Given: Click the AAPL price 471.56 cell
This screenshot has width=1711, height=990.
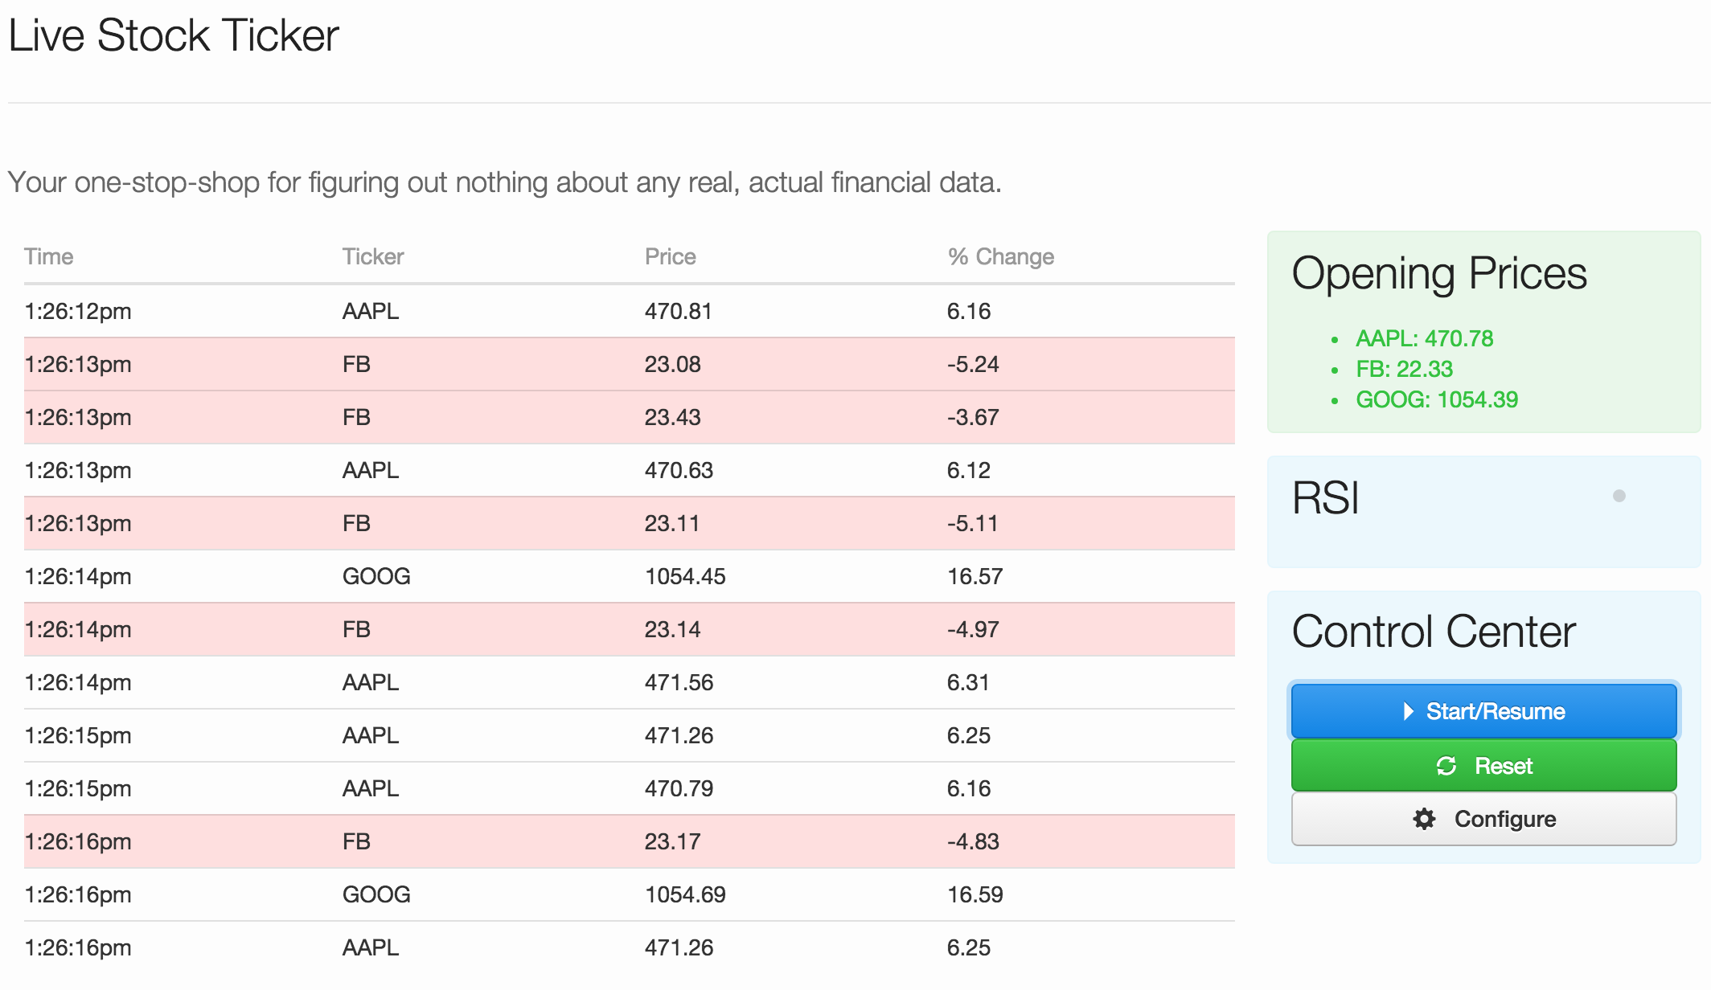Looking at the screenshot, I should (x=679, y=682).
